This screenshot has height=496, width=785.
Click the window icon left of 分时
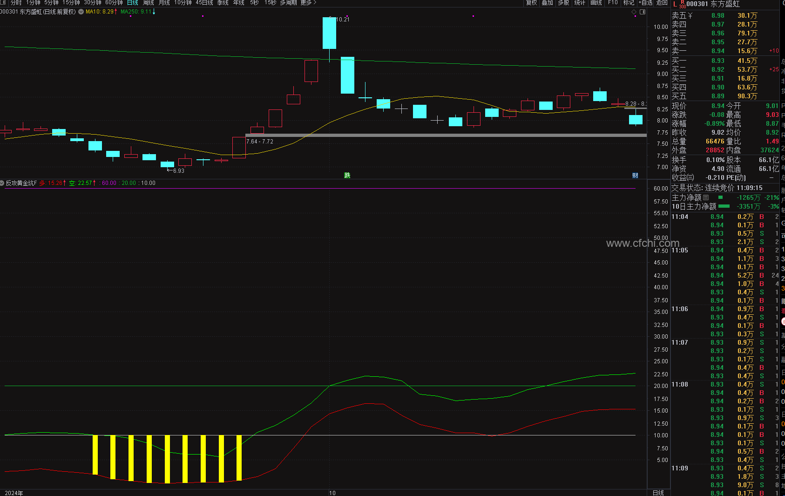tap(3, 3)
